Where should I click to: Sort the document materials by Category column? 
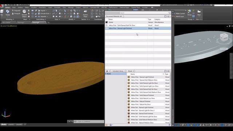157,19
